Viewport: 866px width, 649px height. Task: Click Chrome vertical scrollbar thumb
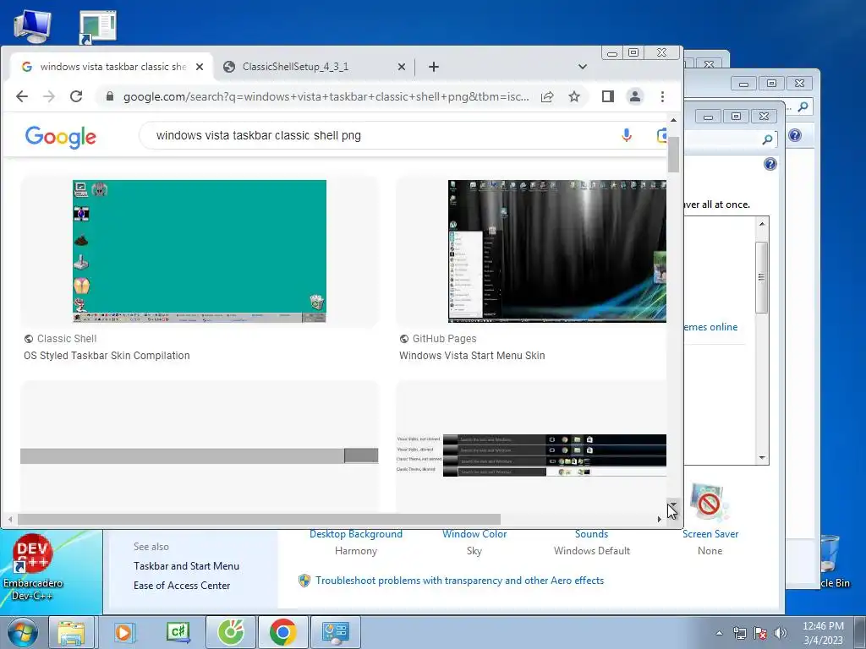673,154
